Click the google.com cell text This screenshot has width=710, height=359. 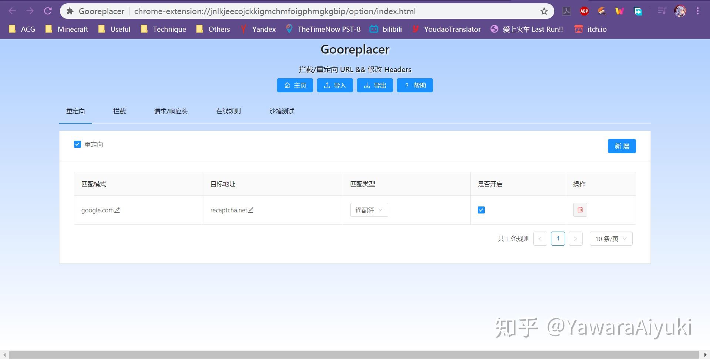[98, 210]
